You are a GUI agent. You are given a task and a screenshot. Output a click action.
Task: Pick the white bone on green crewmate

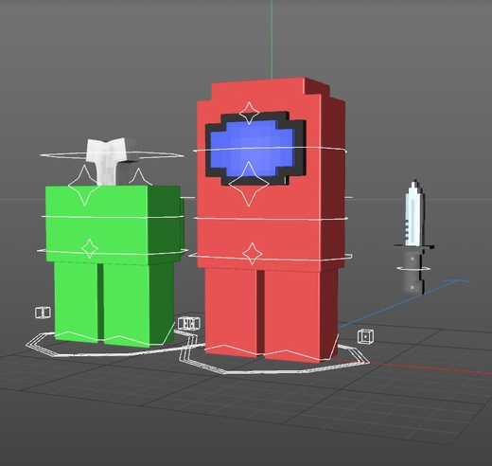(x=109, y=161)
